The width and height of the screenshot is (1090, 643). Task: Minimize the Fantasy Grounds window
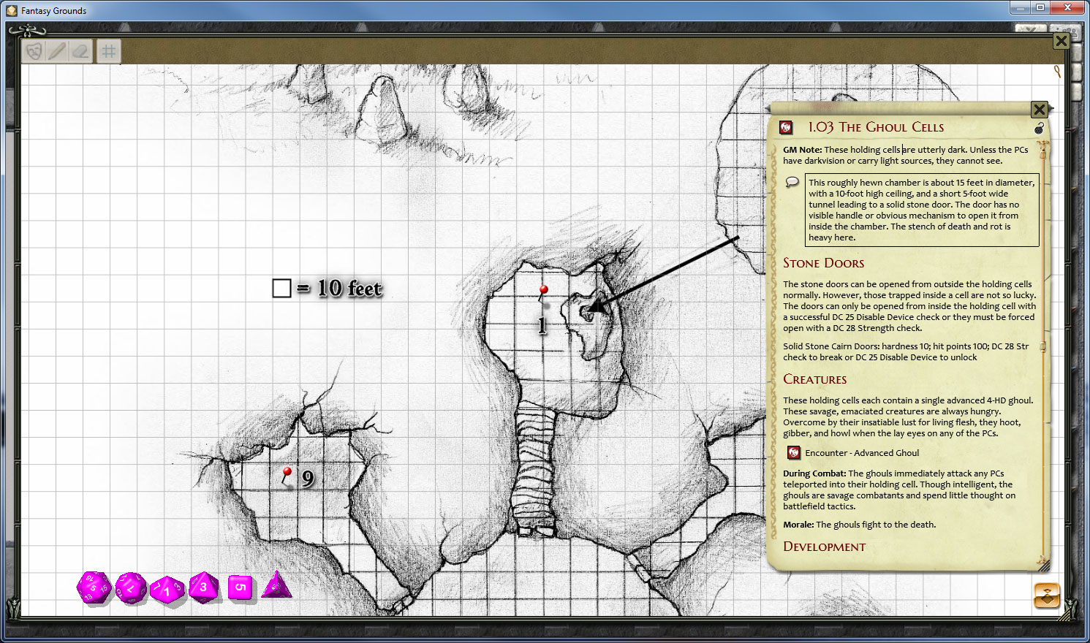(1021, 7)
